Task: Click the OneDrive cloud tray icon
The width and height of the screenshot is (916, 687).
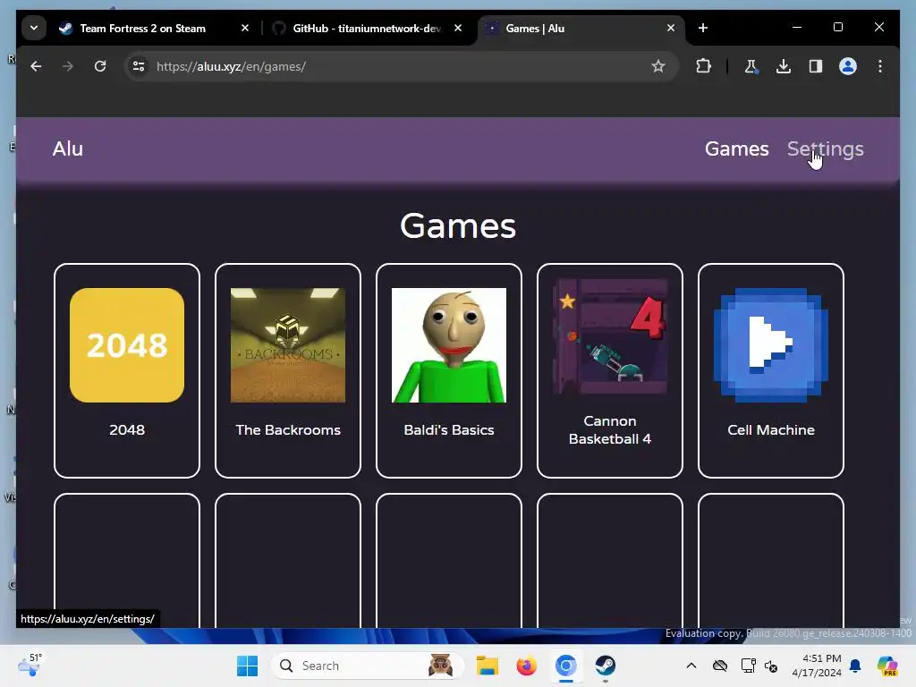Action: coord(720,666)
